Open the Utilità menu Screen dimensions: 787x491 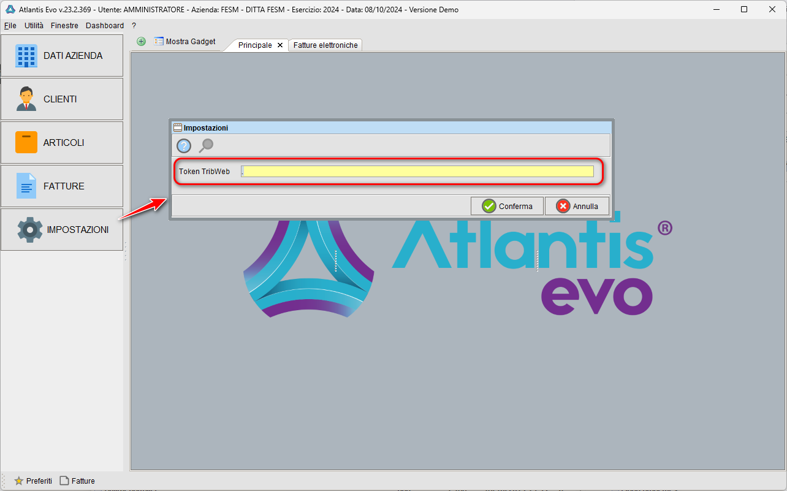pyautogui.click(x=34, y=25)
